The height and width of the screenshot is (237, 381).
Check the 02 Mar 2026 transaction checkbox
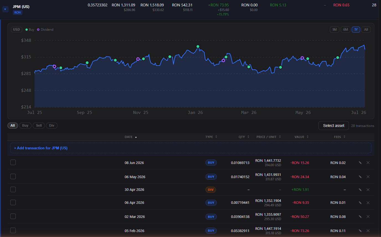[x=13, y=217]
